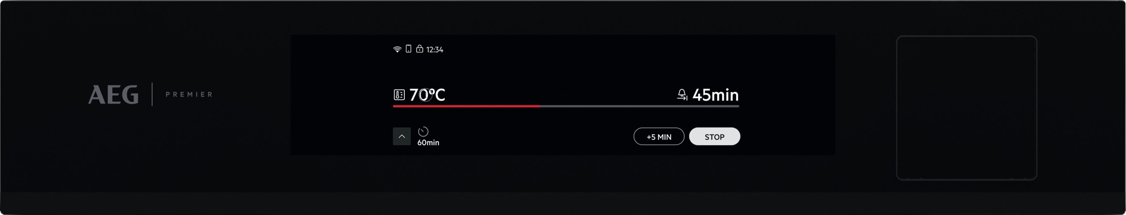The image size is (1126, 215).
Task: Select the 60min duration label
Action: (428, 143)
